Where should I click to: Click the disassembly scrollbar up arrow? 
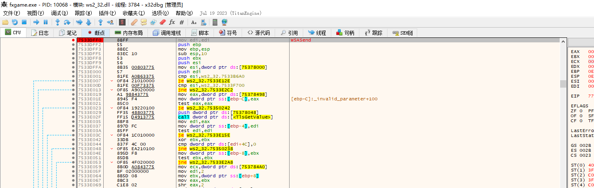[563, 41]
